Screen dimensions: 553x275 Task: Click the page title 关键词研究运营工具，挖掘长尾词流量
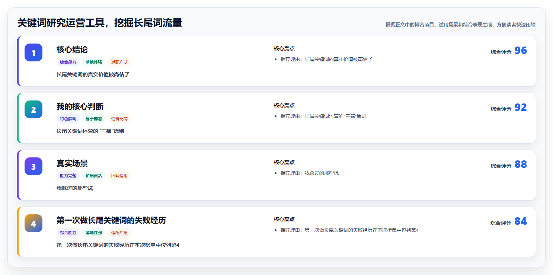tap(100, 23)
